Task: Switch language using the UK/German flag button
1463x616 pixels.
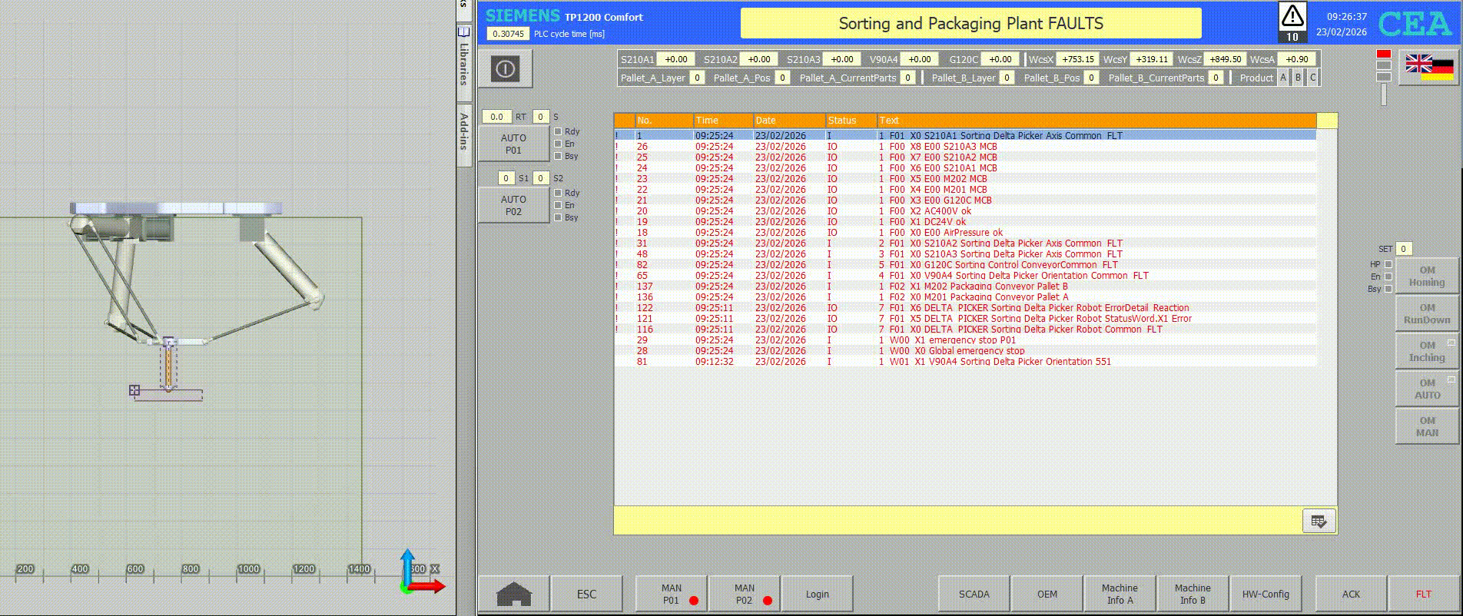Action: coord(1428,67)
